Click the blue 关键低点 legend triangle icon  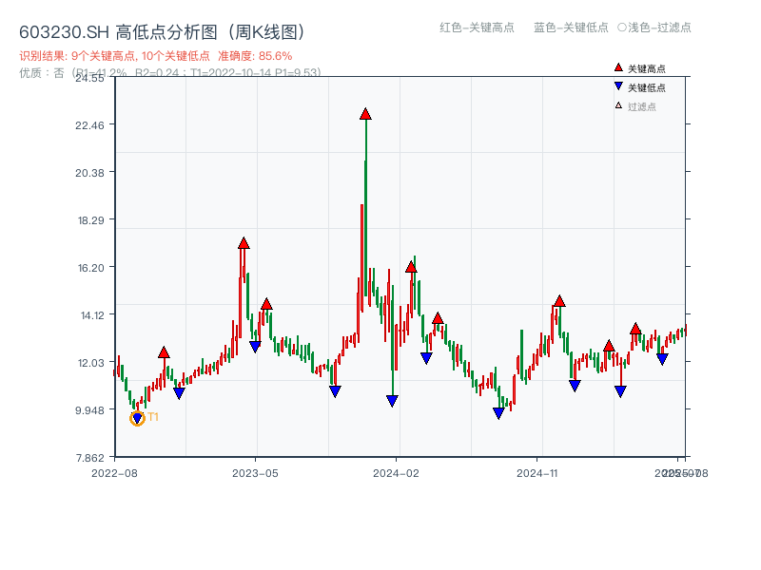tap(616, 85)
